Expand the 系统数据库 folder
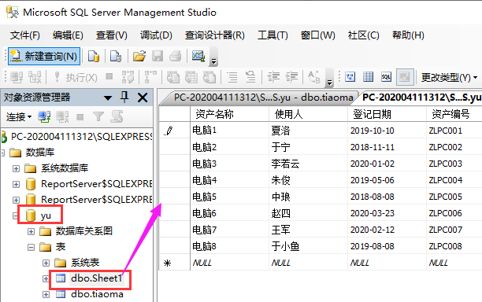This screenshot has height=302, width=482. coord(16,168)
